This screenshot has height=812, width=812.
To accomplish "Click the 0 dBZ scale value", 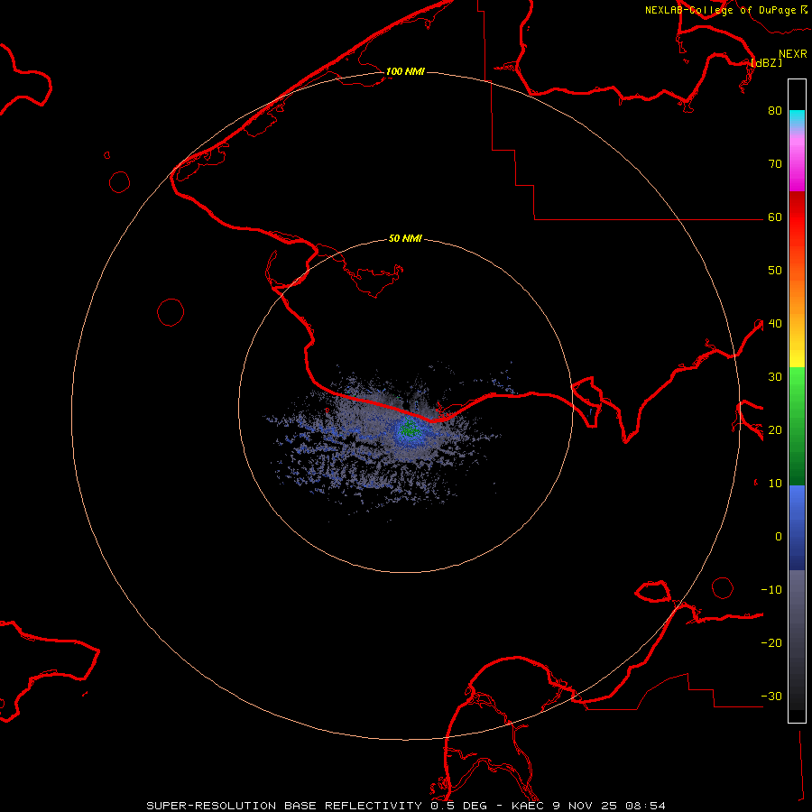I will 779,537.
